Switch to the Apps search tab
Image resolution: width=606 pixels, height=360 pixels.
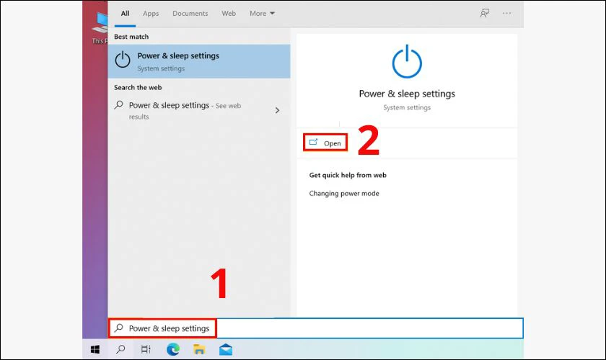[151, 14]
